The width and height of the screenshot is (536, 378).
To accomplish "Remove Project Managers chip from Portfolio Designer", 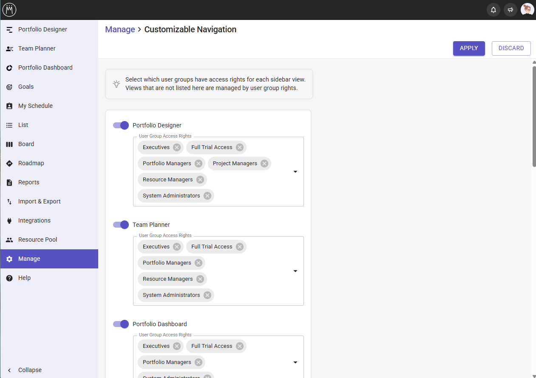I will coord(264,164).
